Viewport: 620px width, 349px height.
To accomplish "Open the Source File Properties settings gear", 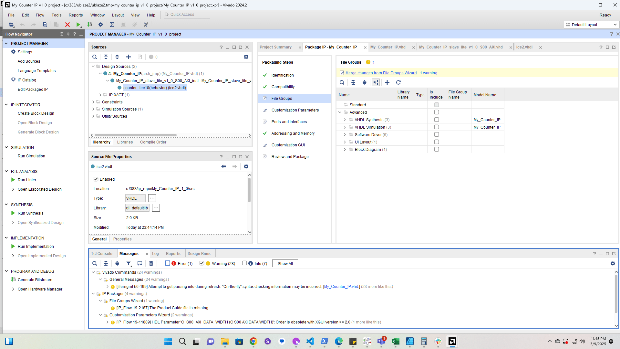I will pos(246,166).
